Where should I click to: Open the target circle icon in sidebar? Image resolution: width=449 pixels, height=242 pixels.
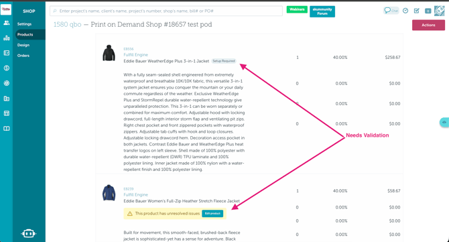(6, 83)
